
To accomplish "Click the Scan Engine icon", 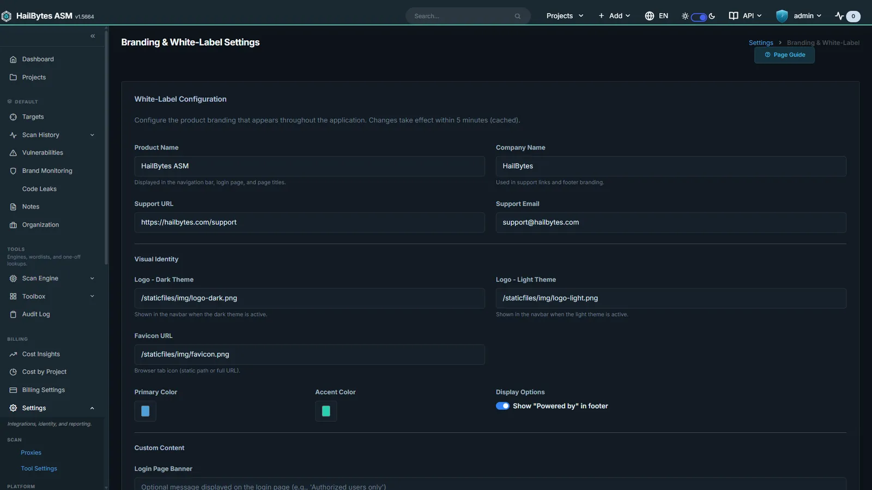I will [13, 278].
